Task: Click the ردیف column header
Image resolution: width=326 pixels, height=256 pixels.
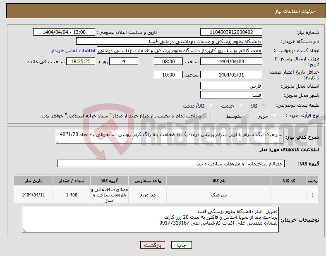Action: 313,181
